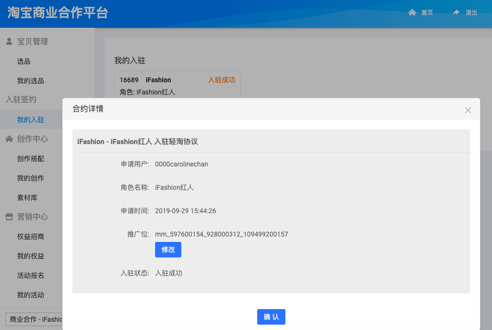This screenshot has width=492, height=330.
Task: Click the orange 入驻成功 status on card
Action: [222, 80]
